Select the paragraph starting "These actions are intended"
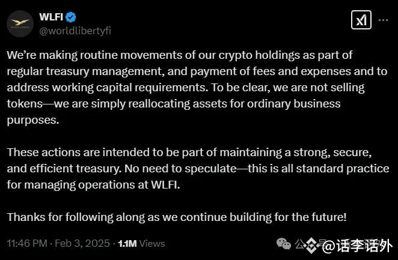Viewport: 398px width, 260px height. tap(198, 169)
